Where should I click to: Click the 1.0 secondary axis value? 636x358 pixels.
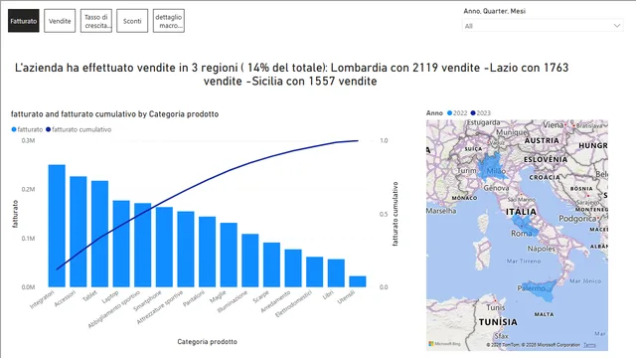click(384, 140)
